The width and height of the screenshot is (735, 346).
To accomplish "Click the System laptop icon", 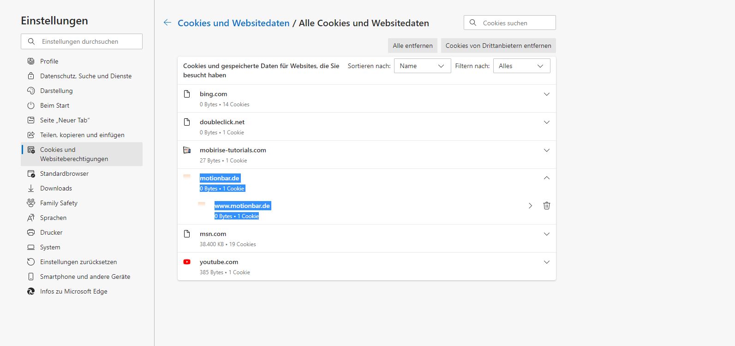I will click(31, 247).
